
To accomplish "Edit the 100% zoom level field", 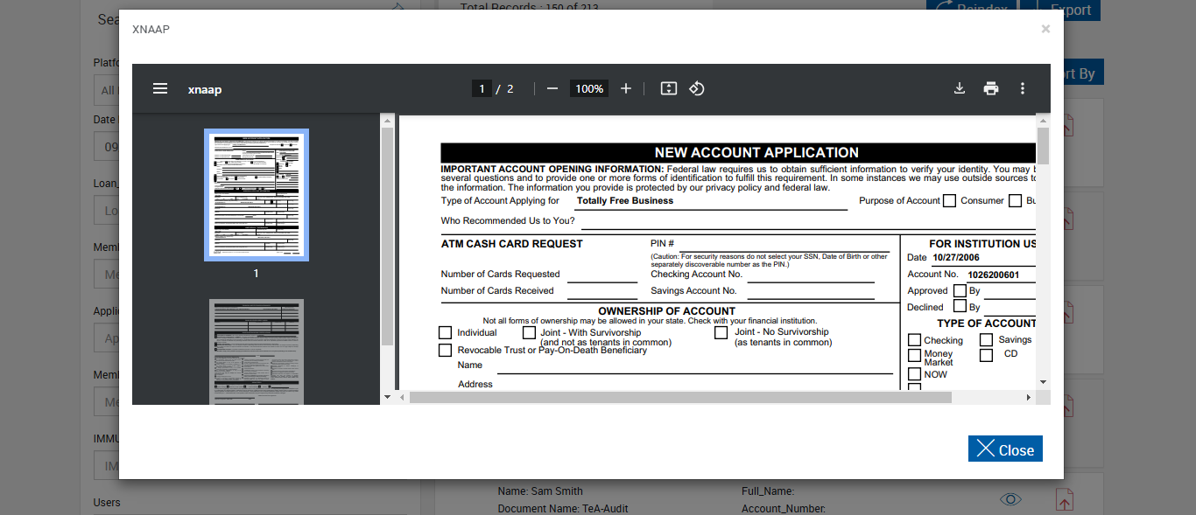I will click(x=589, y=88).
